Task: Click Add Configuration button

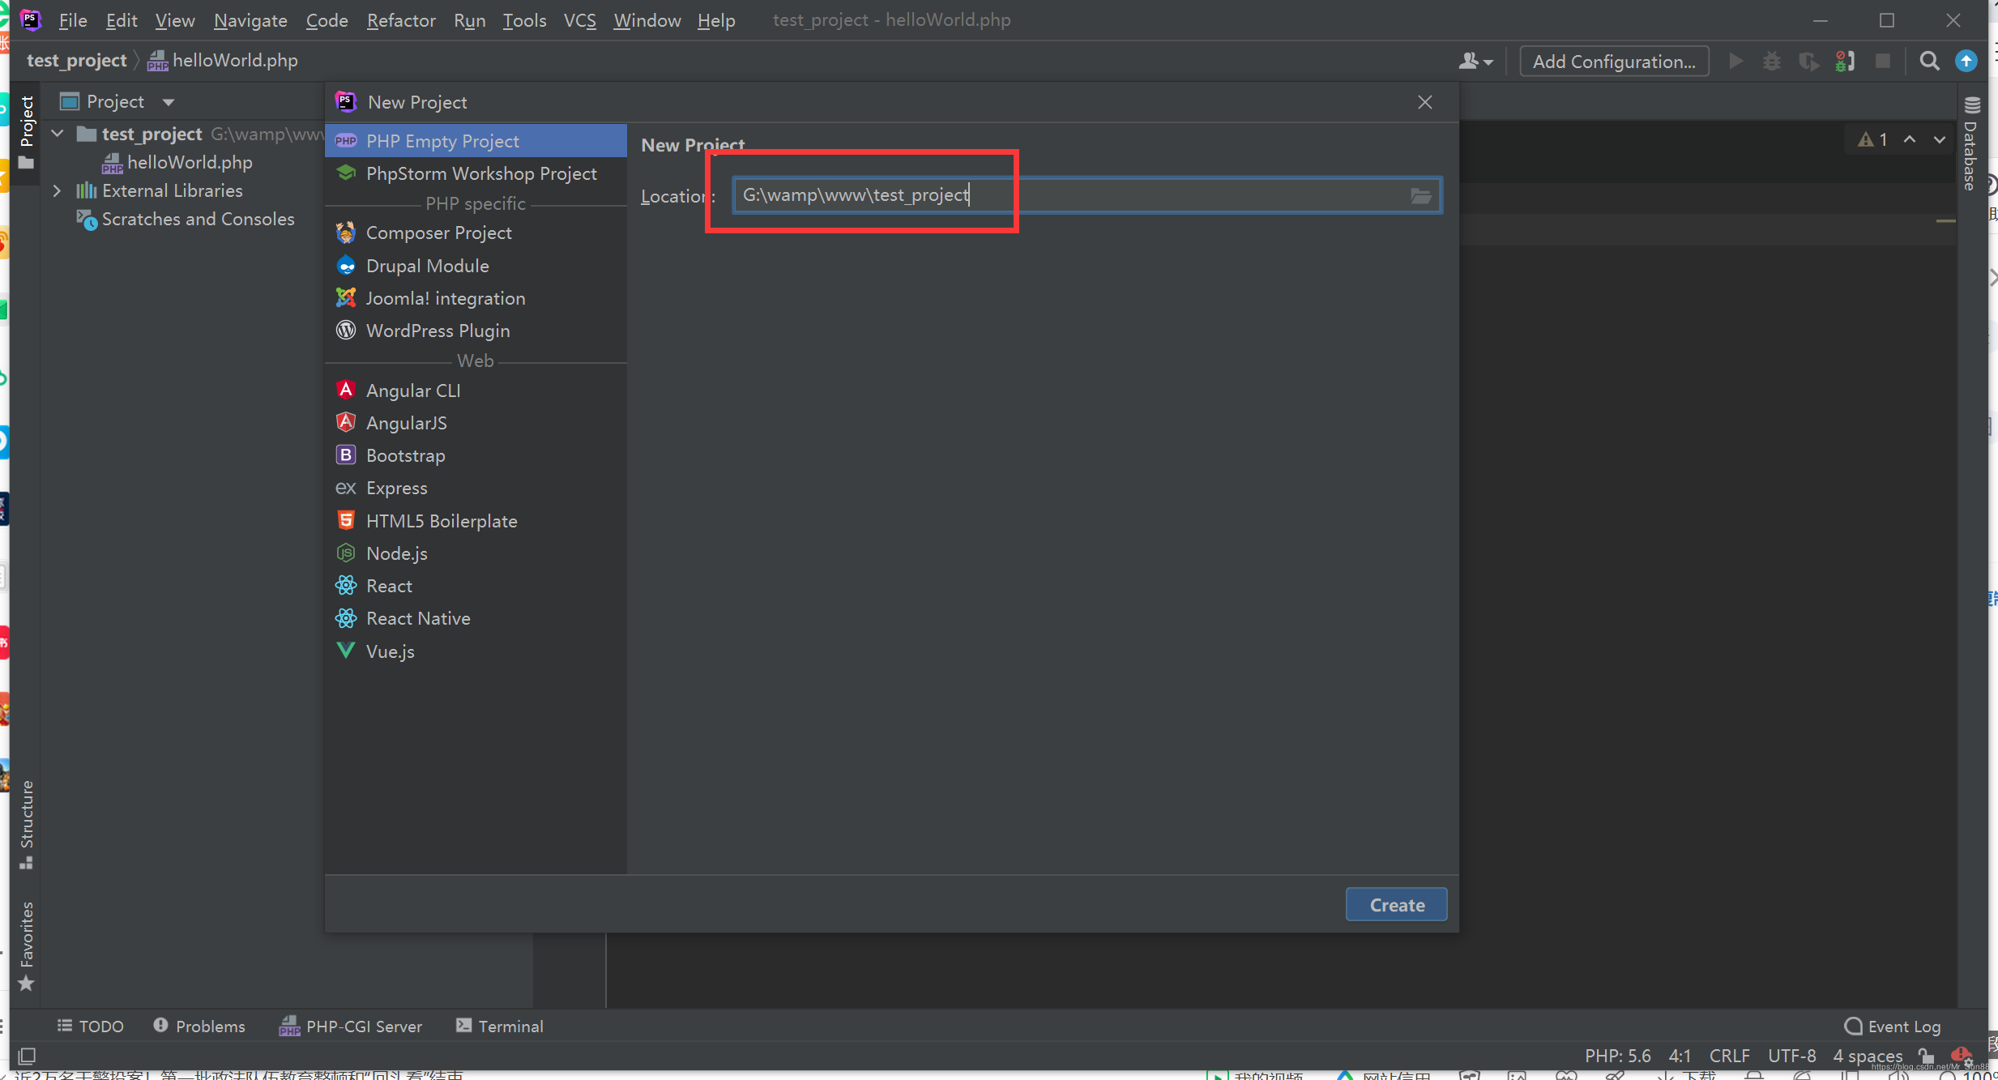Action: click(x=1614, y=62)
